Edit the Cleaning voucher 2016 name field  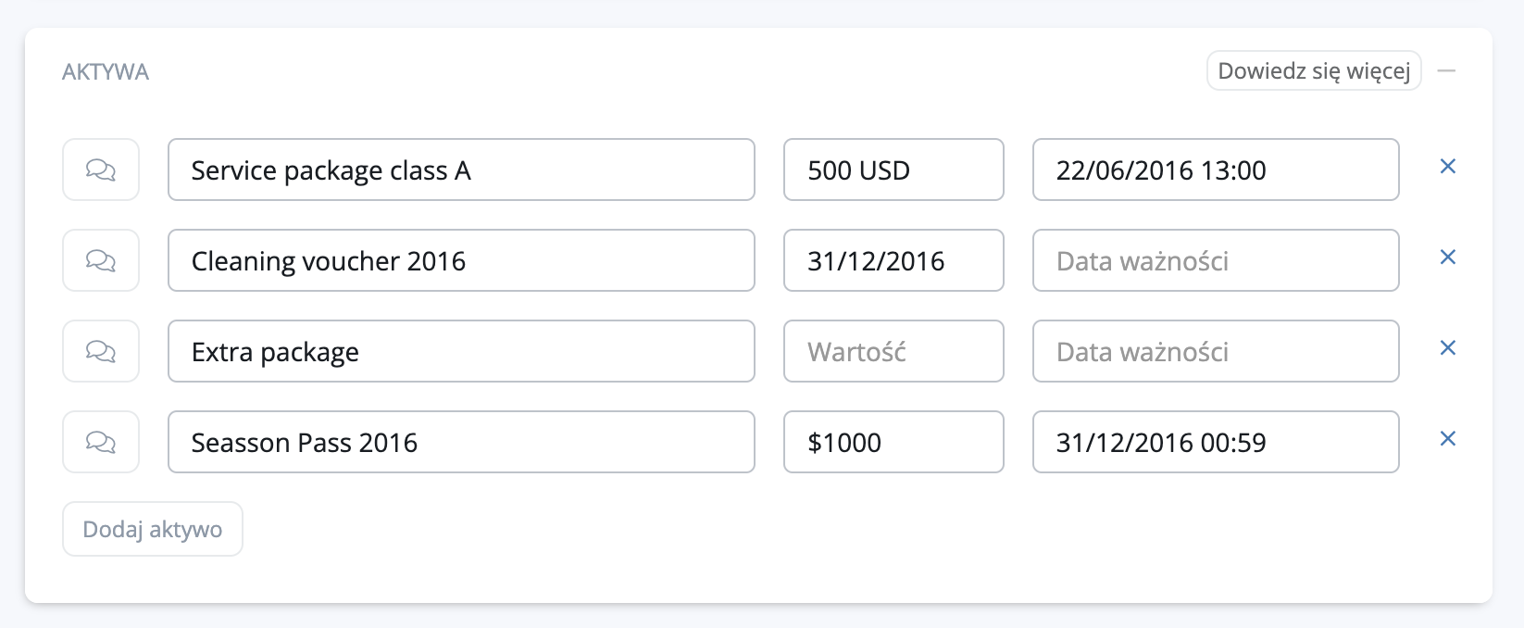461,260
